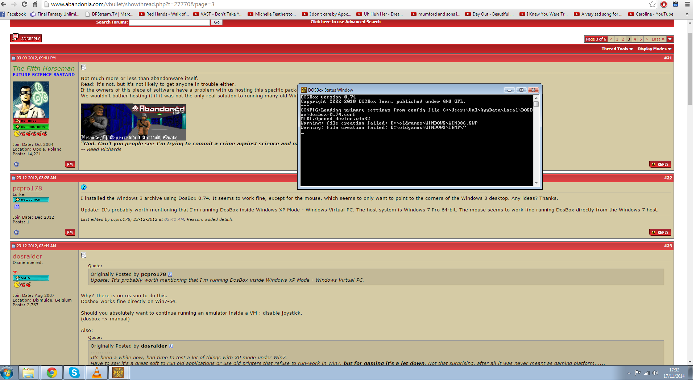696x391 pixels.
Task: Click Reply on post #22
Action: (x=660, y=232)
